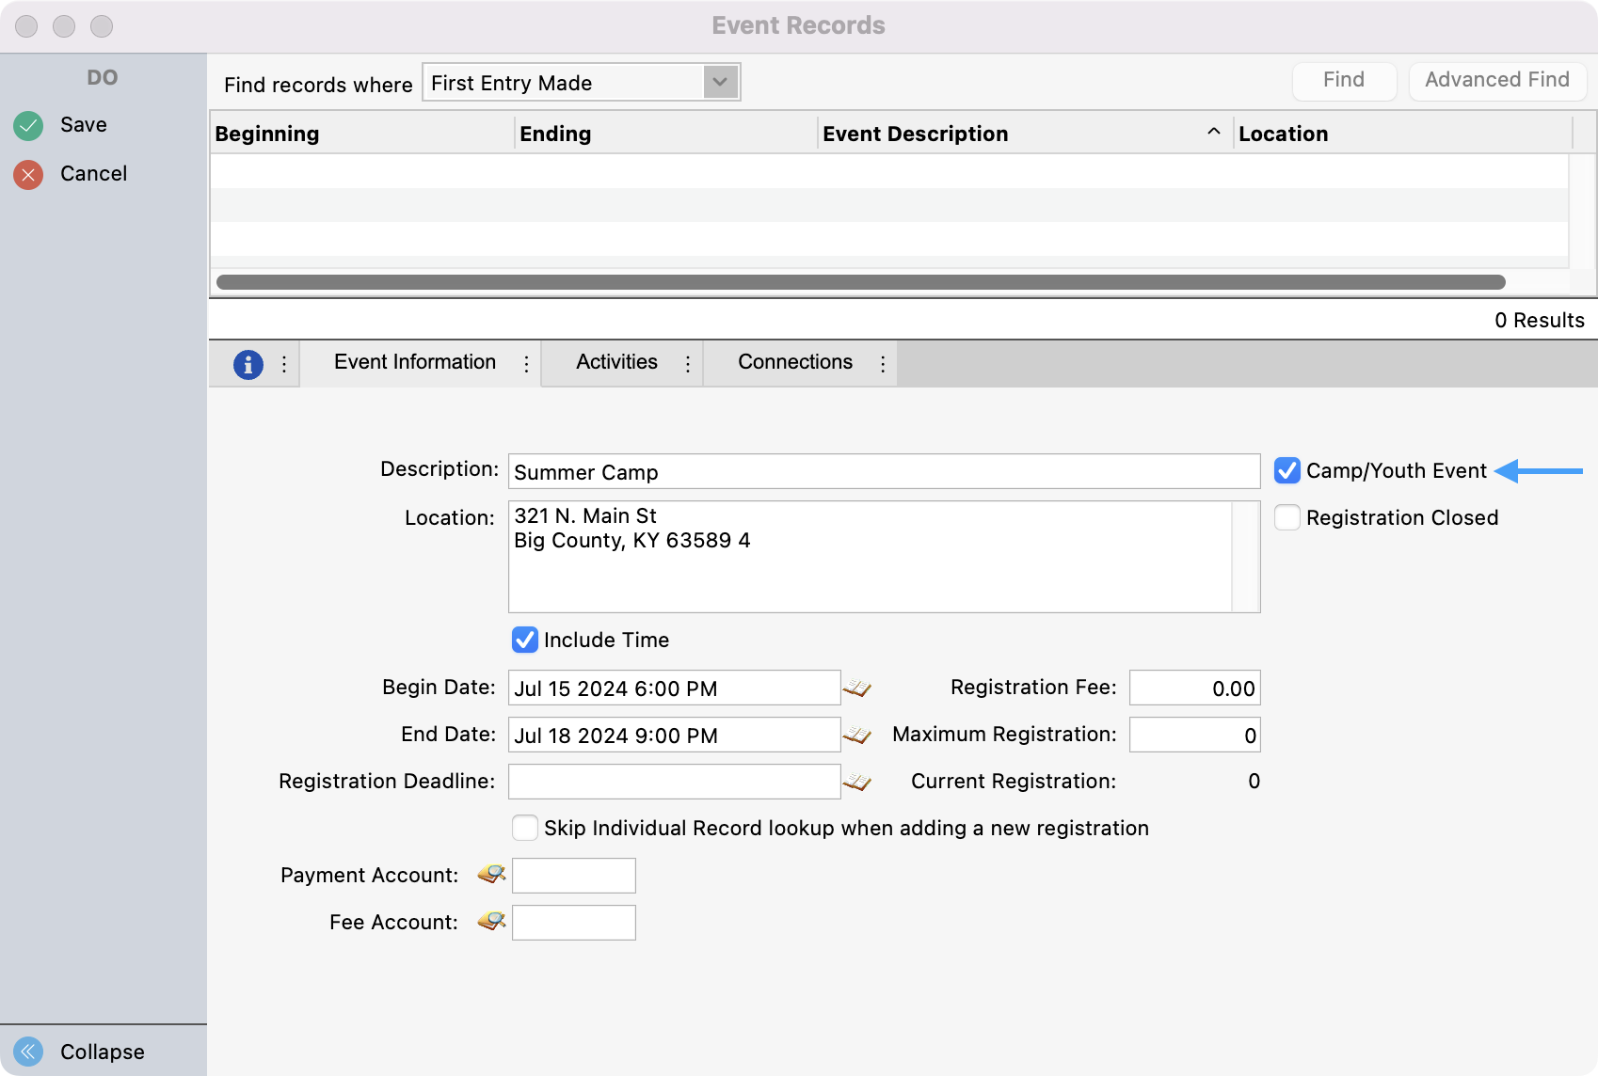Viewport: 1598px width, 1076px height.
Task: Open the Registration Deadline calendar picker icon
Action: click(856, 783)
